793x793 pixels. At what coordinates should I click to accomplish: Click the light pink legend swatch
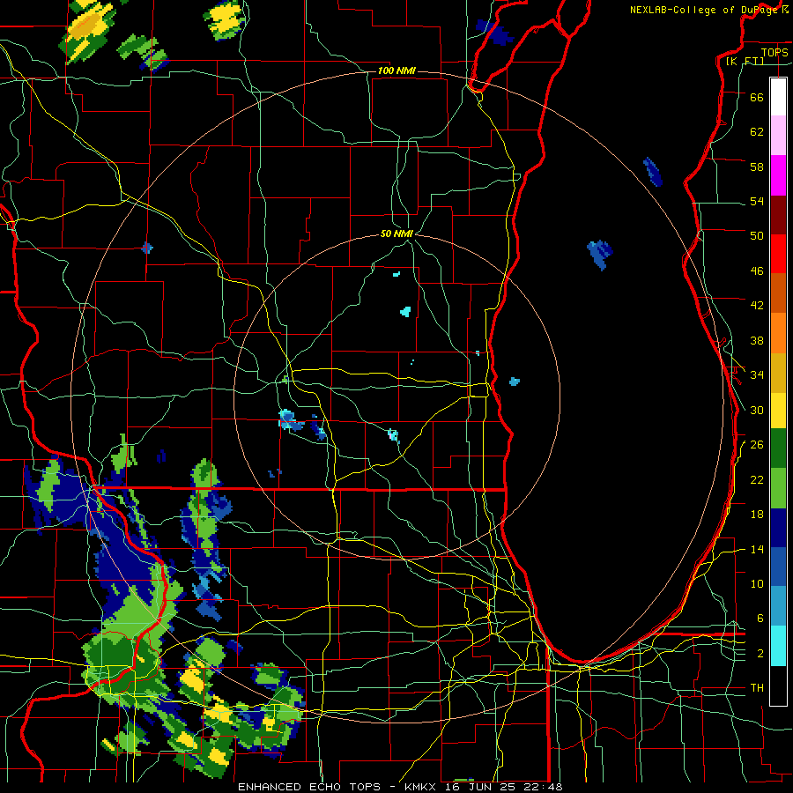778,136
